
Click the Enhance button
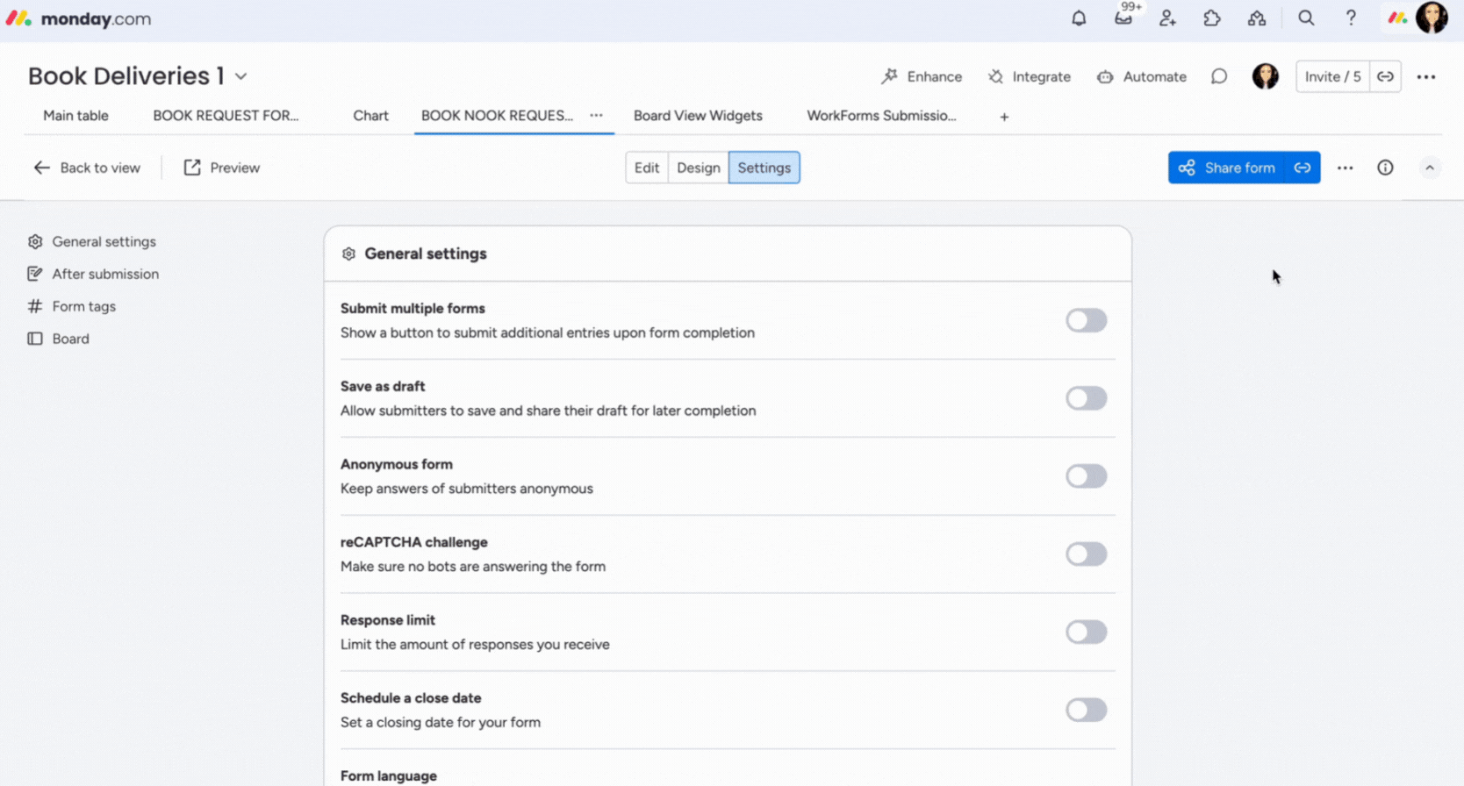pos(922,76)
